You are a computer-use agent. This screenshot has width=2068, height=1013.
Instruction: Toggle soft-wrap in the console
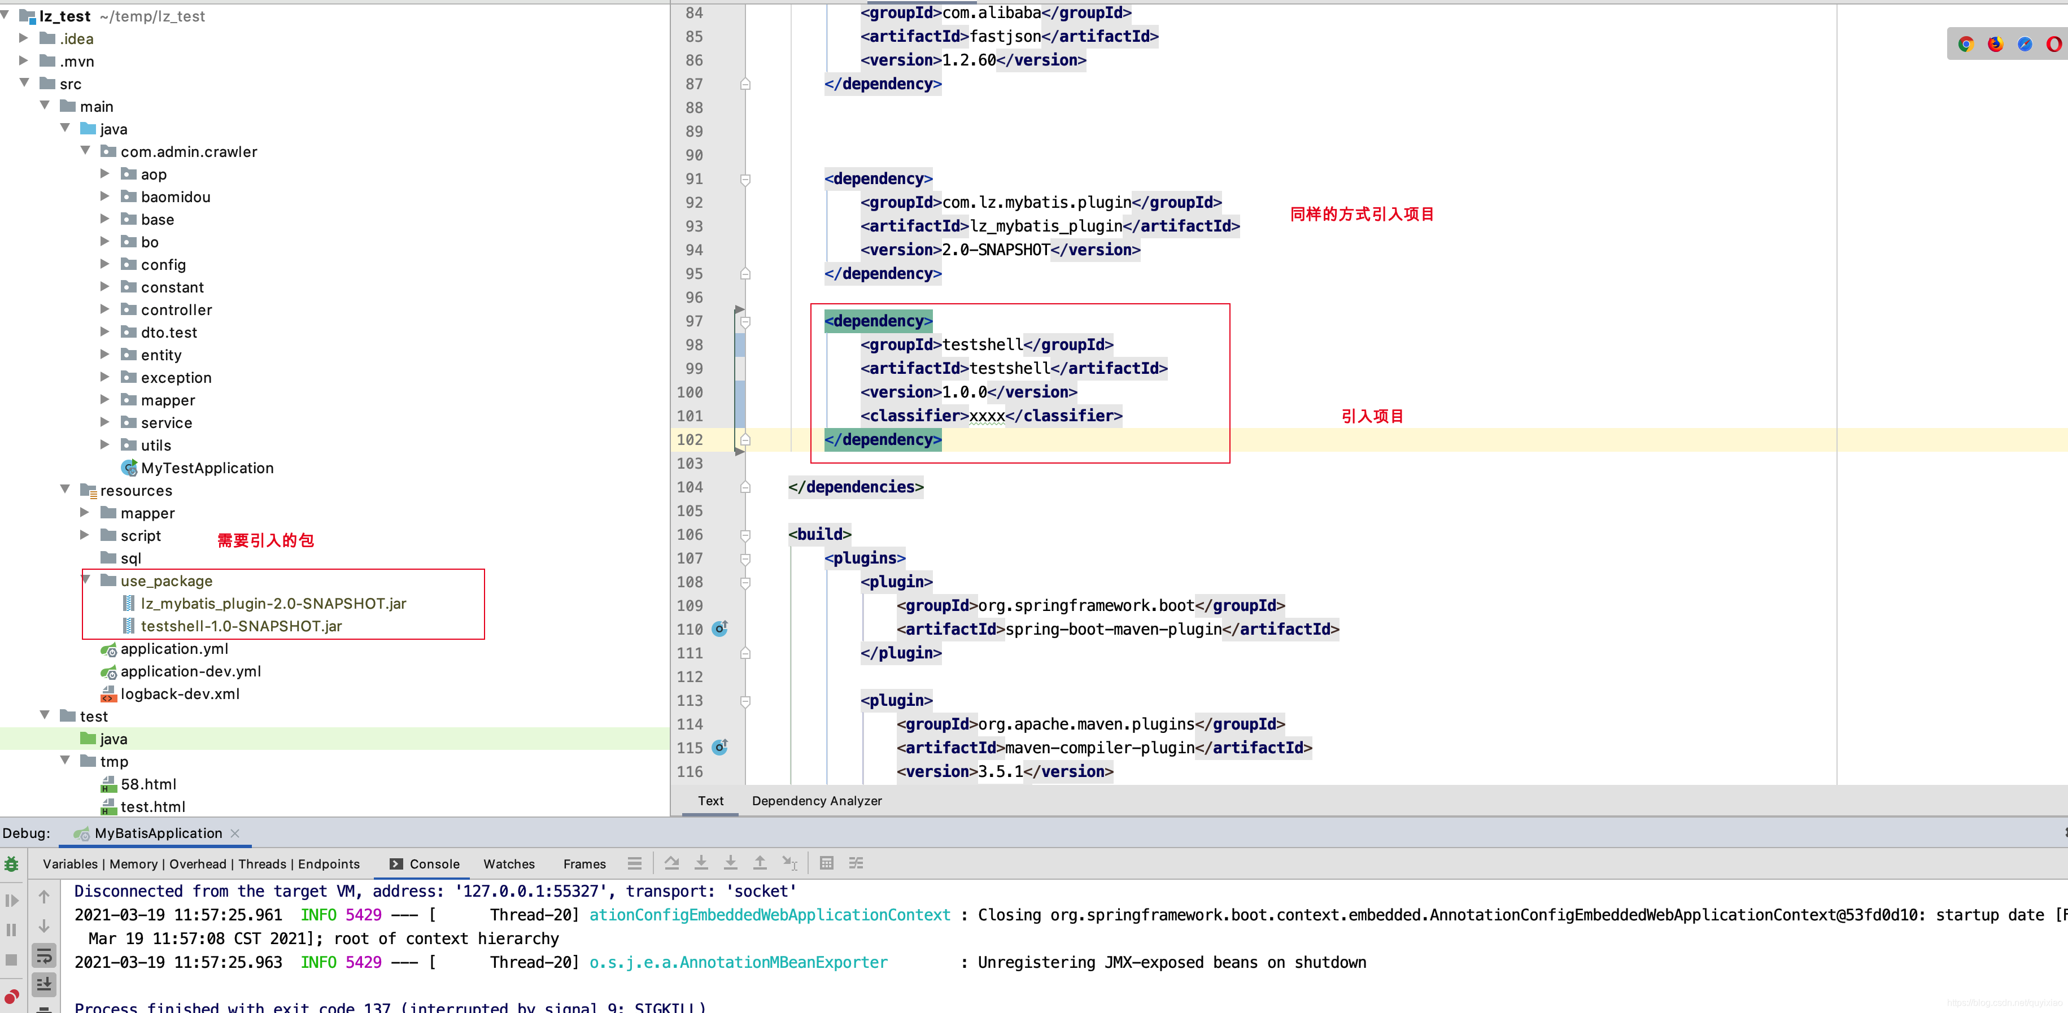[44, 955]
